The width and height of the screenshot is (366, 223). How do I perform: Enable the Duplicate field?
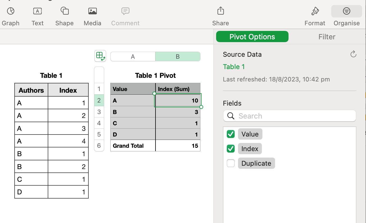pos(230,163)
